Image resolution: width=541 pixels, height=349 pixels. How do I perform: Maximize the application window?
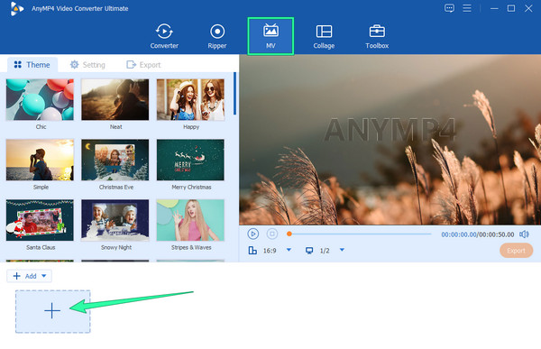point(511,8)
